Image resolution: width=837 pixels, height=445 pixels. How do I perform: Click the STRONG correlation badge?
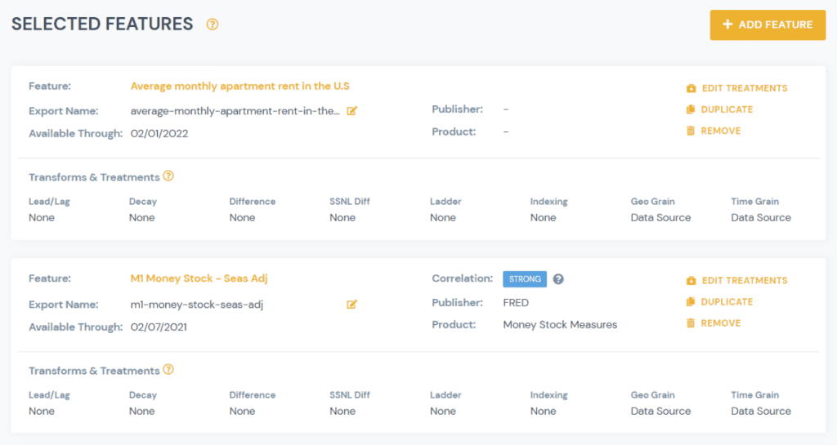[x=525, y=279]
